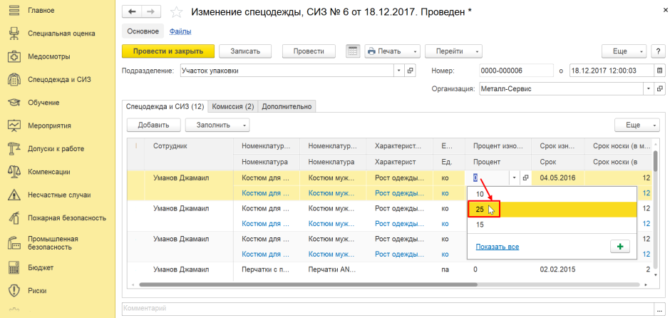
Task: Open Медосмотры medical kit icon
Action: pos(14,56)
